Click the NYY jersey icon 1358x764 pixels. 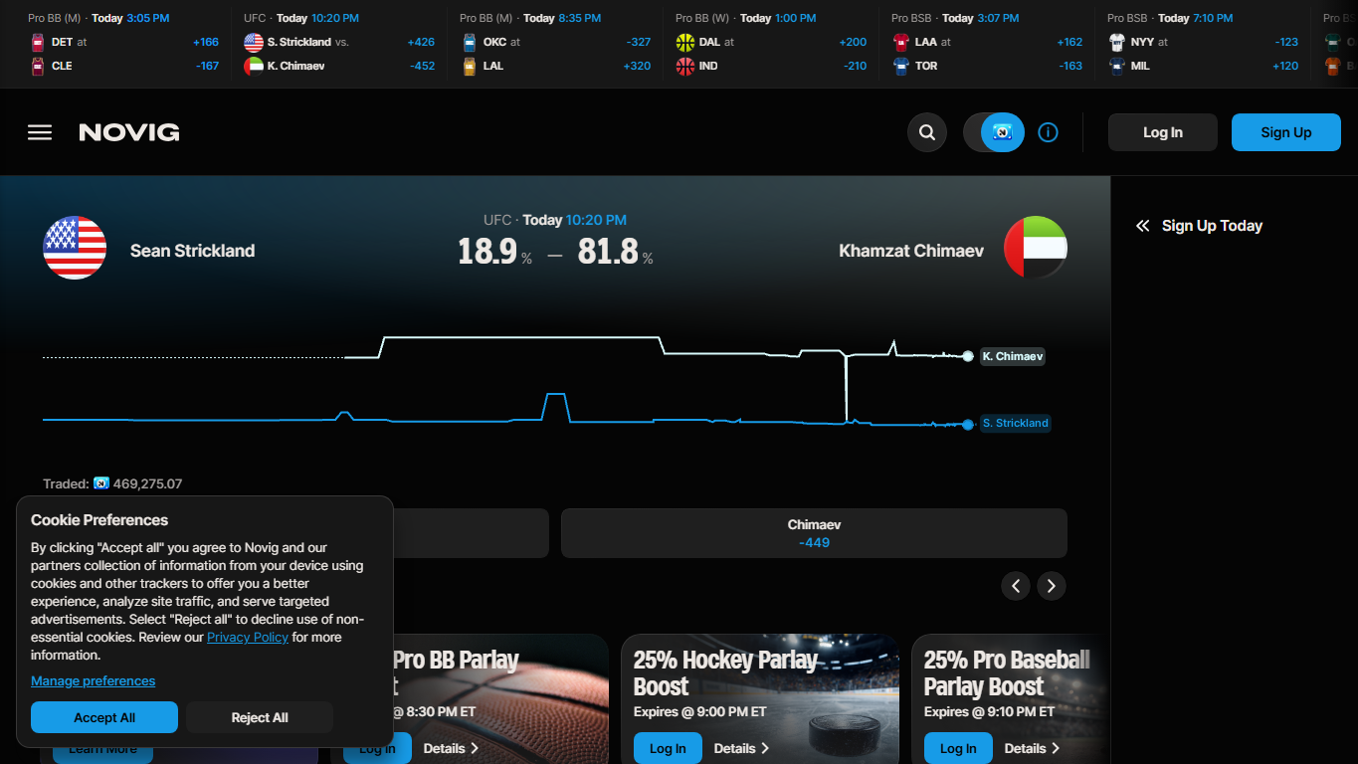pyautogui.click(x=1117, y=42)
